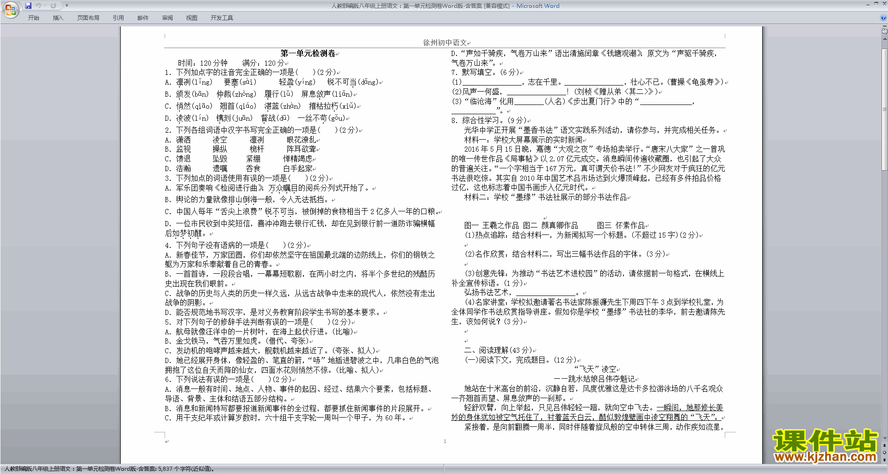The image size is (888, 474).
Task: Open the 审阅 ribbon tab
Action: coord(167,18)
